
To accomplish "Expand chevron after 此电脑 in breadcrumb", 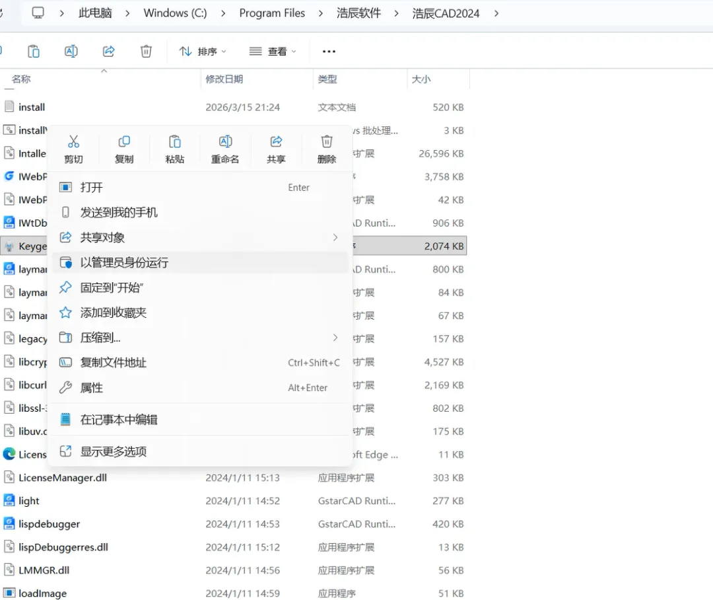I will pyautogui.click(x=127, y=13).
